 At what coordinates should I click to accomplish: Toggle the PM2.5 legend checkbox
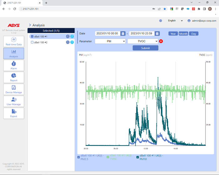coord(79,157)
